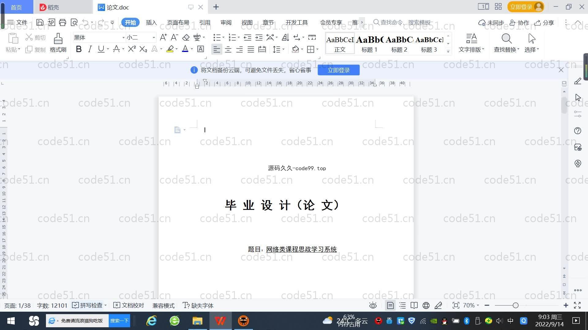Click the Text Layout icon

tap(471, 38)
